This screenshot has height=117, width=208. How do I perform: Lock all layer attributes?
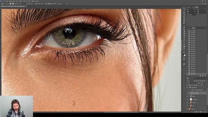[x=197, y=85]
